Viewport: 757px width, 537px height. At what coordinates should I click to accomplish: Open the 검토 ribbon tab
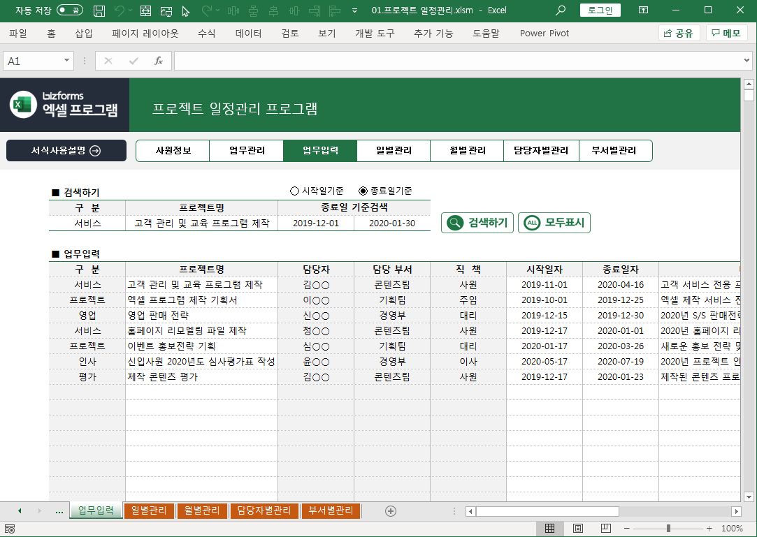pos(289,34)
